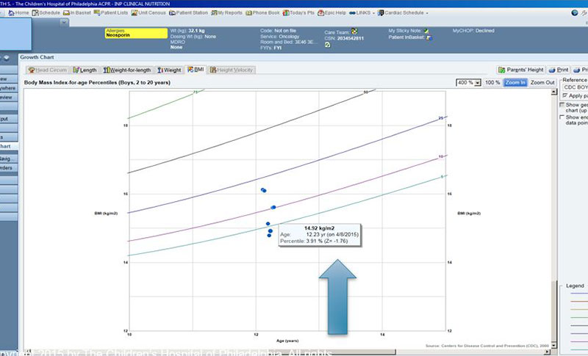Click the horizontal scrollbar right arrow
This screenshot has width=588, height=356.
point(547,352)
